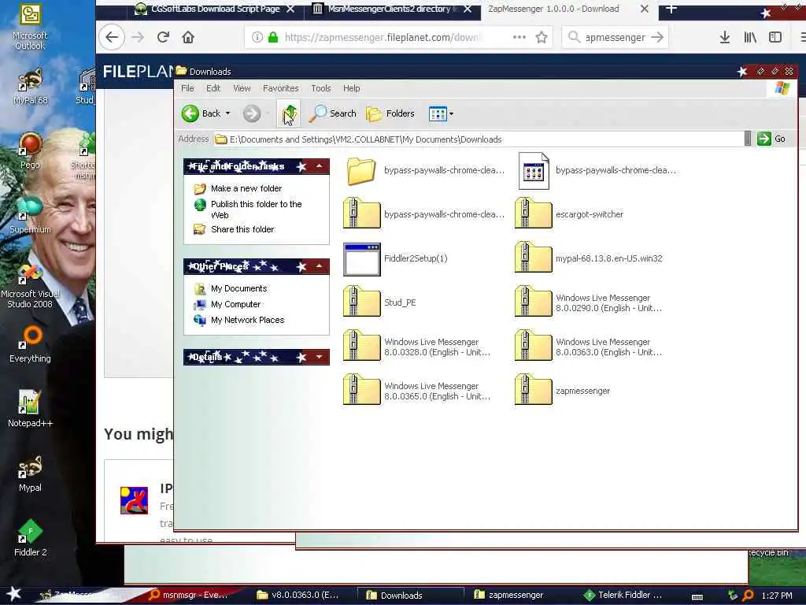Click Search in the Explorer toolbar

coord(333,113)
